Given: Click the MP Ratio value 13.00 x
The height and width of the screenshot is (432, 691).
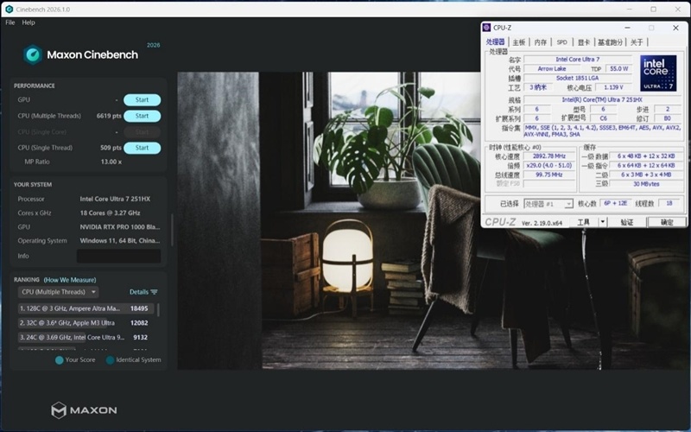Looking at the screenshot, I should 111,162.
